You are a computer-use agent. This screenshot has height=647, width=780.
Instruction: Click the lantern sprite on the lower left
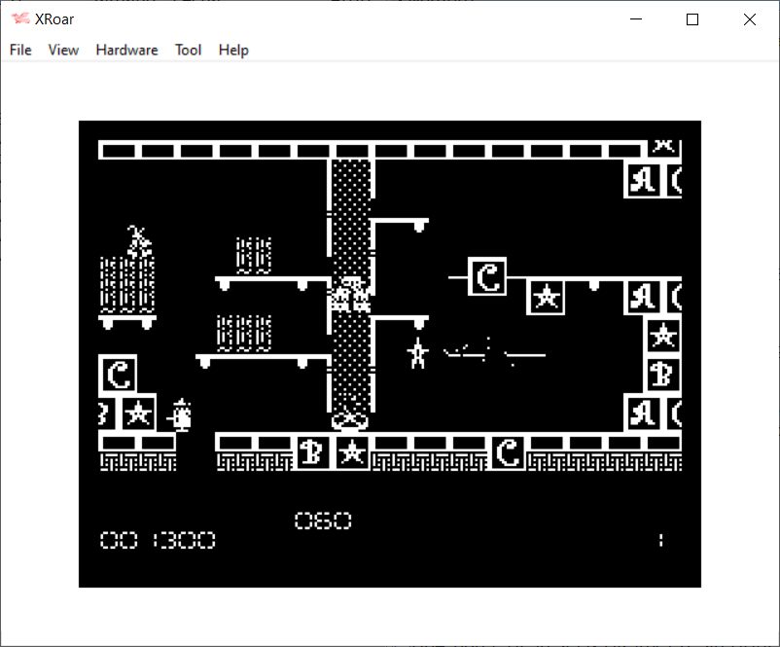pyautogui.click(x=181, y=415)
